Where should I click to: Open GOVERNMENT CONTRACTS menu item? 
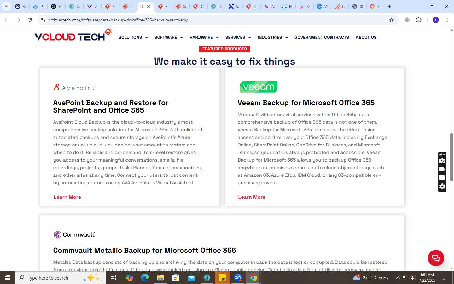point(322,37)
